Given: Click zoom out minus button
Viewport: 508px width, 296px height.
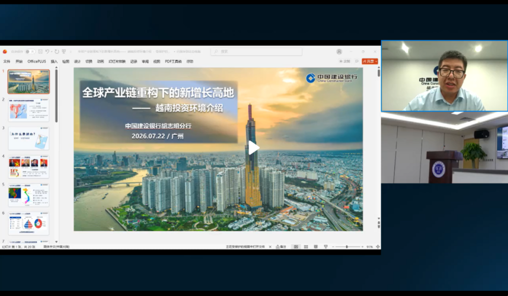Looking at the screenshot, I should pyautogui.click(x=333, y=247).
